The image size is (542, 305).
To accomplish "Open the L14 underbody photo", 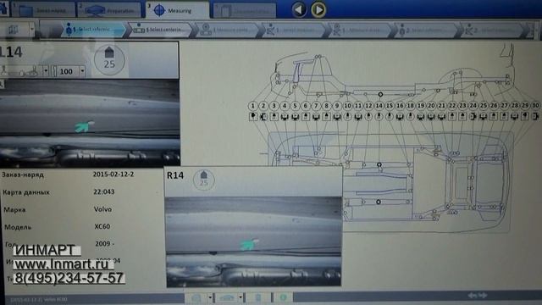I will (x=90, y=123).
